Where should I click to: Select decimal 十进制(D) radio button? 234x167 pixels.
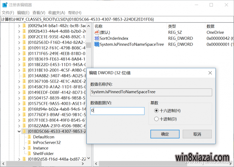156,119
